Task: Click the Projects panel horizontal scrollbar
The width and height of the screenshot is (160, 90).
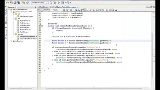Action: click(x=21, y=88)
